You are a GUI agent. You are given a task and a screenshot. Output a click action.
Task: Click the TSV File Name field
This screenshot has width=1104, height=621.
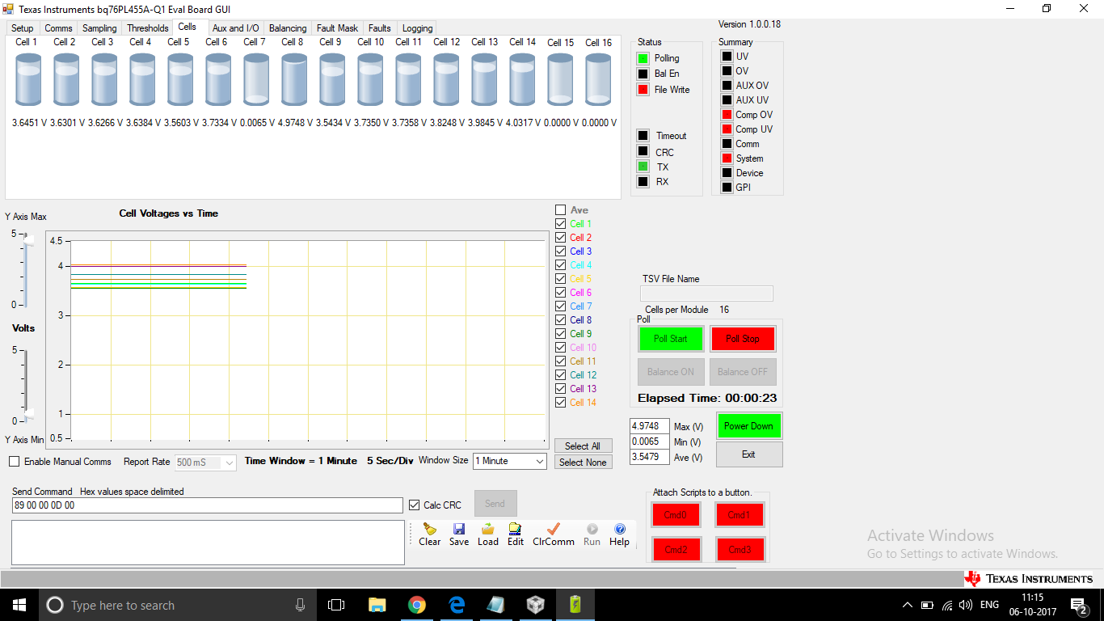pyautogui.click(x=706, y=294)
